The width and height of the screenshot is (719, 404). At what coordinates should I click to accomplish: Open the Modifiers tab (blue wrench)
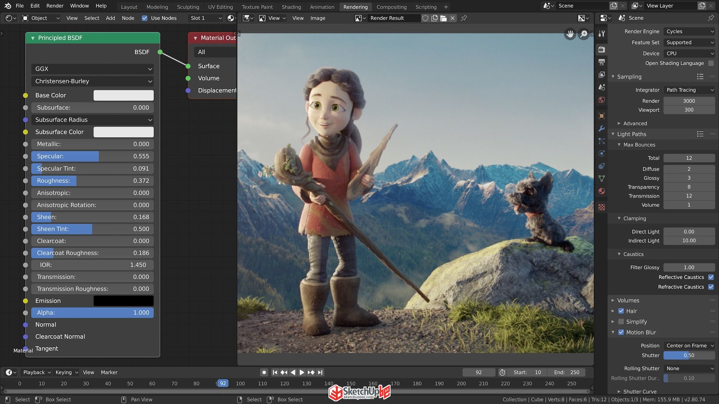click(x=601, y=128)
